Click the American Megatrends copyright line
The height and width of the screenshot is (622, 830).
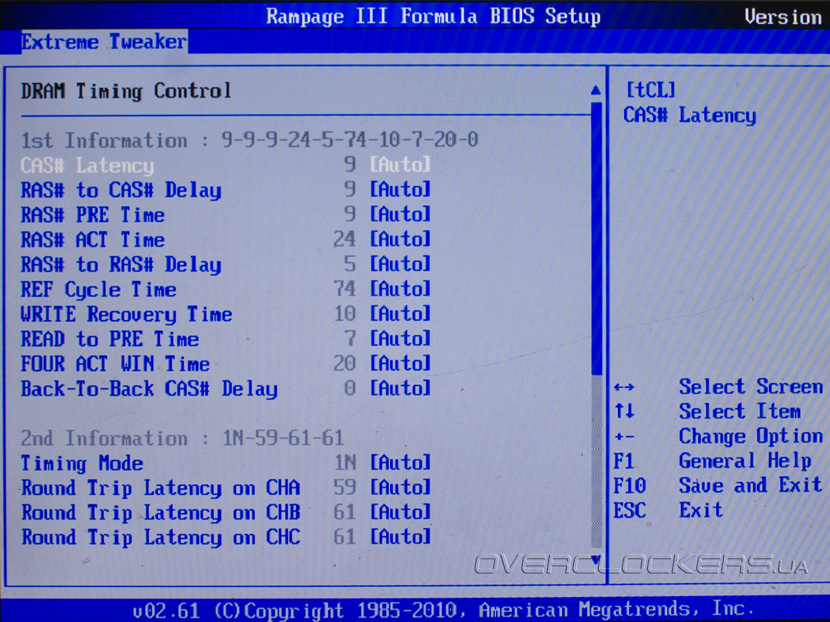click(x=444, y=610)
